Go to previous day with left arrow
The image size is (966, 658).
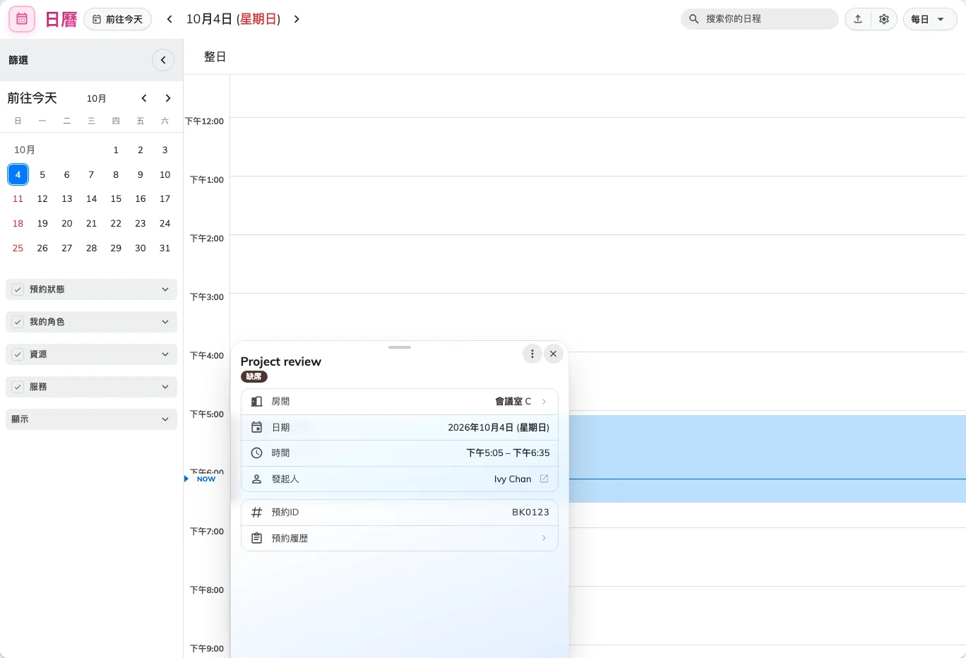click(x=169, y=19)
